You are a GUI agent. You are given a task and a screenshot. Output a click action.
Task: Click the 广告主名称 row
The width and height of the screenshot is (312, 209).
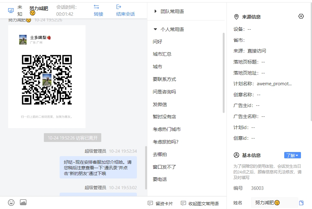pos(249,116)
